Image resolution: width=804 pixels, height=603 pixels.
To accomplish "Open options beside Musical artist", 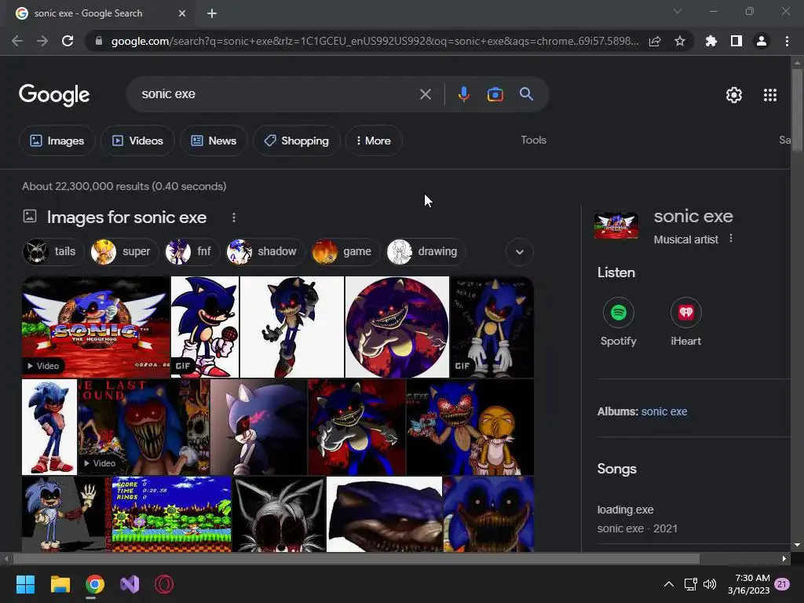I will pyautogui.click(x=731, y=239).
